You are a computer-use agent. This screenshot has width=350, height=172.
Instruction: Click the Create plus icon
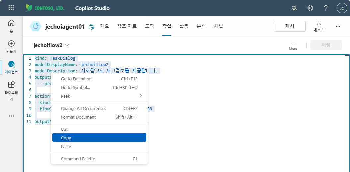click(x=11, y=43)
